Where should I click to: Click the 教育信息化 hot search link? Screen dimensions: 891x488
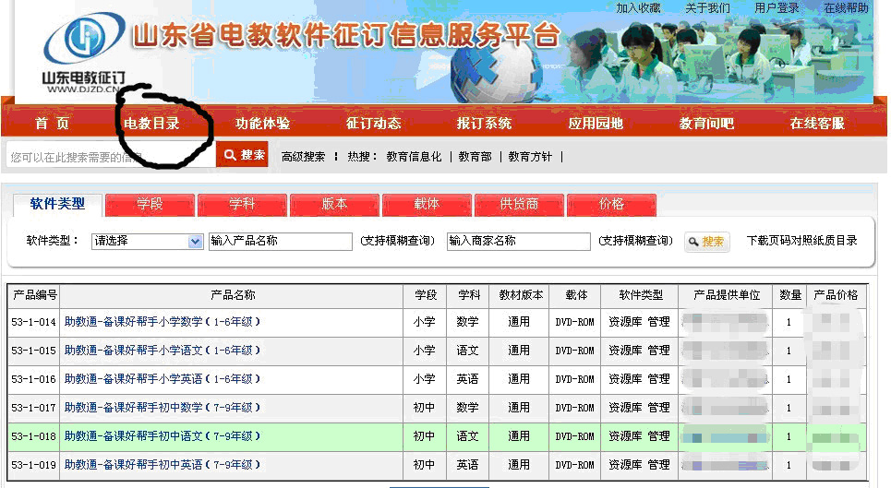(414, 157)
